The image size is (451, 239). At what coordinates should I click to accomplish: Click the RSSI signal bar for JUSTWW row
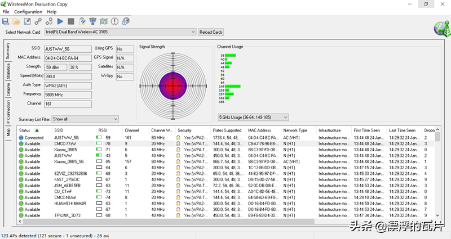[99, 156]
